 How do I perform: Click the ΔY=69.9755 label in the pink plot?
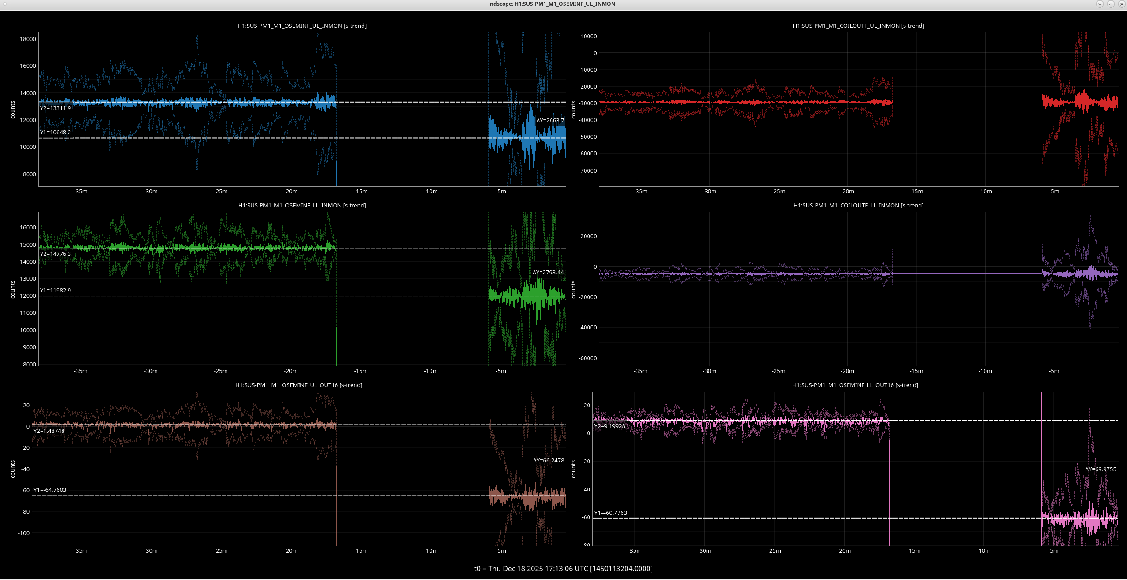tap(1101, 469)
